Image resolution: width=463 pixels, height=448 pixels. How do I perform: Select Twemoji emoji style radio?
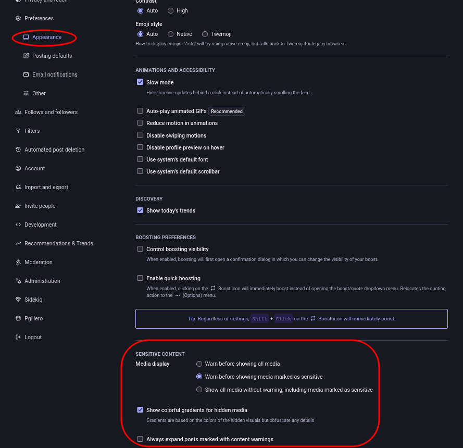coord(205,34)
